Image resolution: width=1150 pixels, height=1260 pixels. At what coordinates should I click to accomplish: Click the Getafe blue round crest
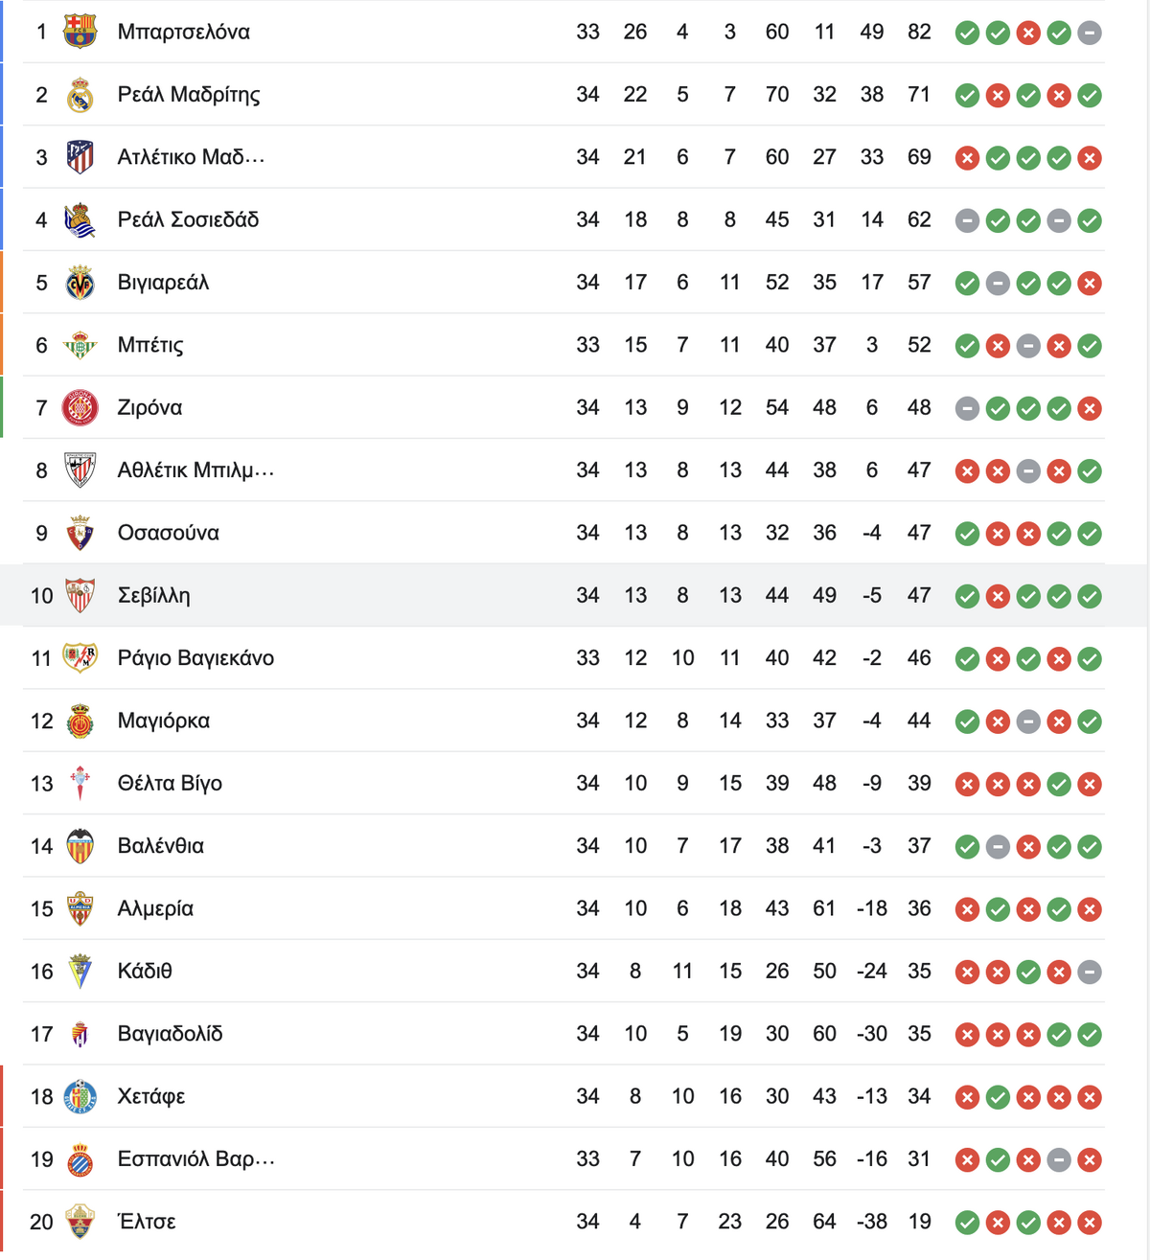(x=80, y=1096)
